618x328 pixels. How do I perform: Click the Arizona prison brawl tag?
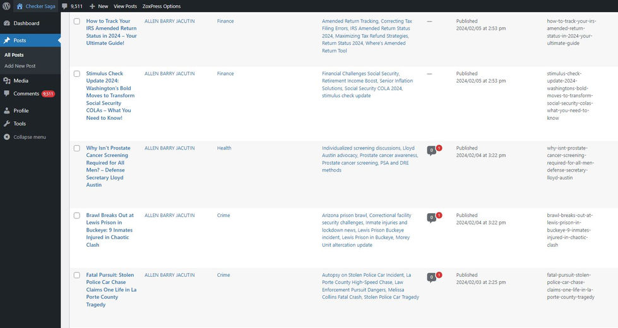tap(344, 215)
